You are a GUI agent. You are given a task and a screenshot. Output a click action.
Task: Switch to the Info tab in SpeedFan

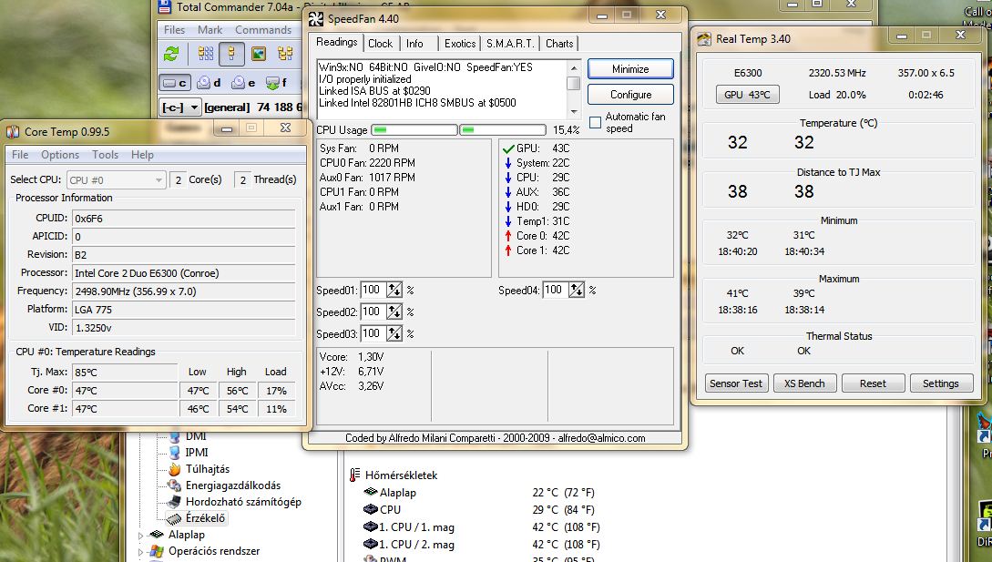pos(414,44)
